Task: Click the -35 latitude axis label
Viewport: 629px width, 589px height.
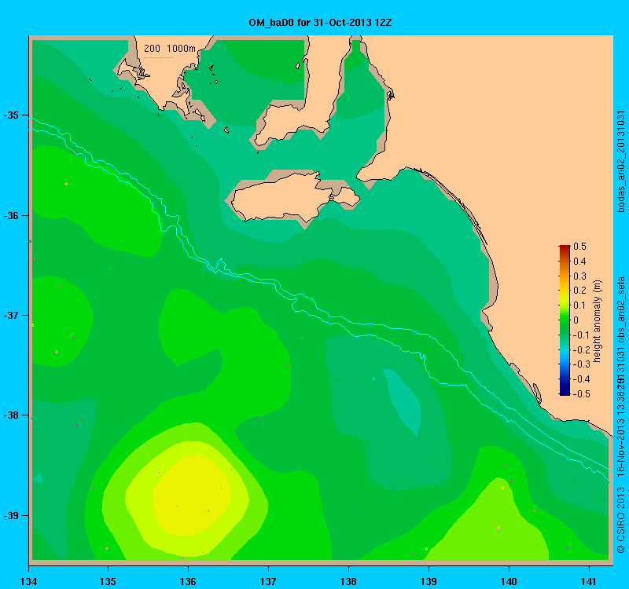Action: [x=11, y=115]
